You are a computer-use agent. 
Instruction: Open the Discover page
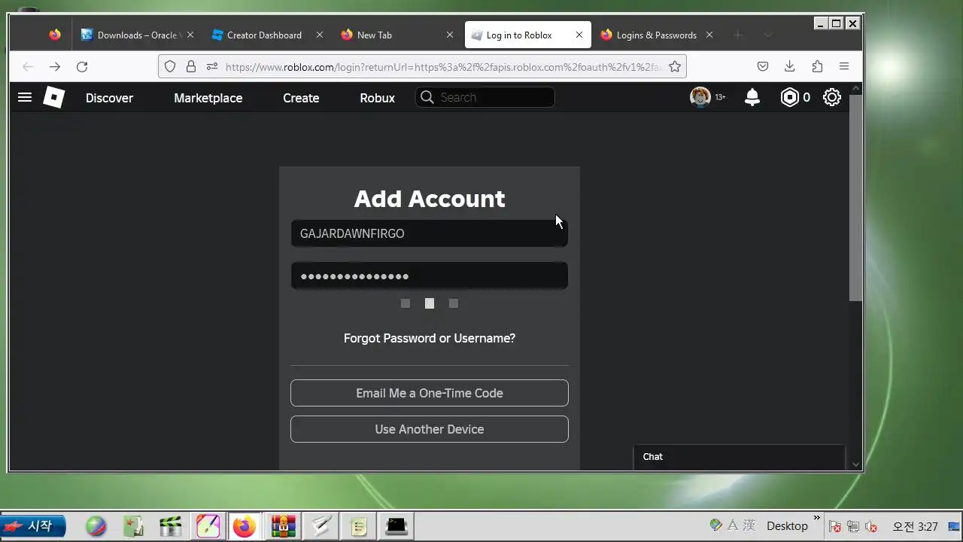click(109, 98)
